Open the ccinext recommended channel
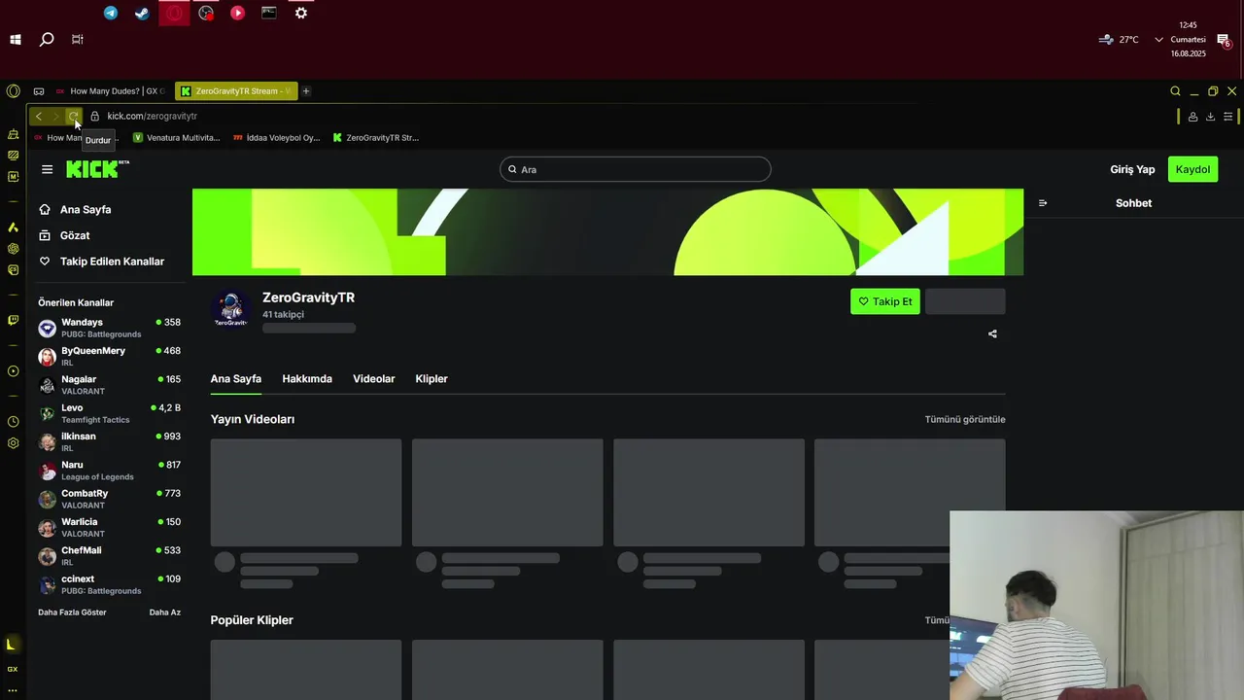Screen dimensions: 1244x700 pyautogui.click(x=109, y=584)
